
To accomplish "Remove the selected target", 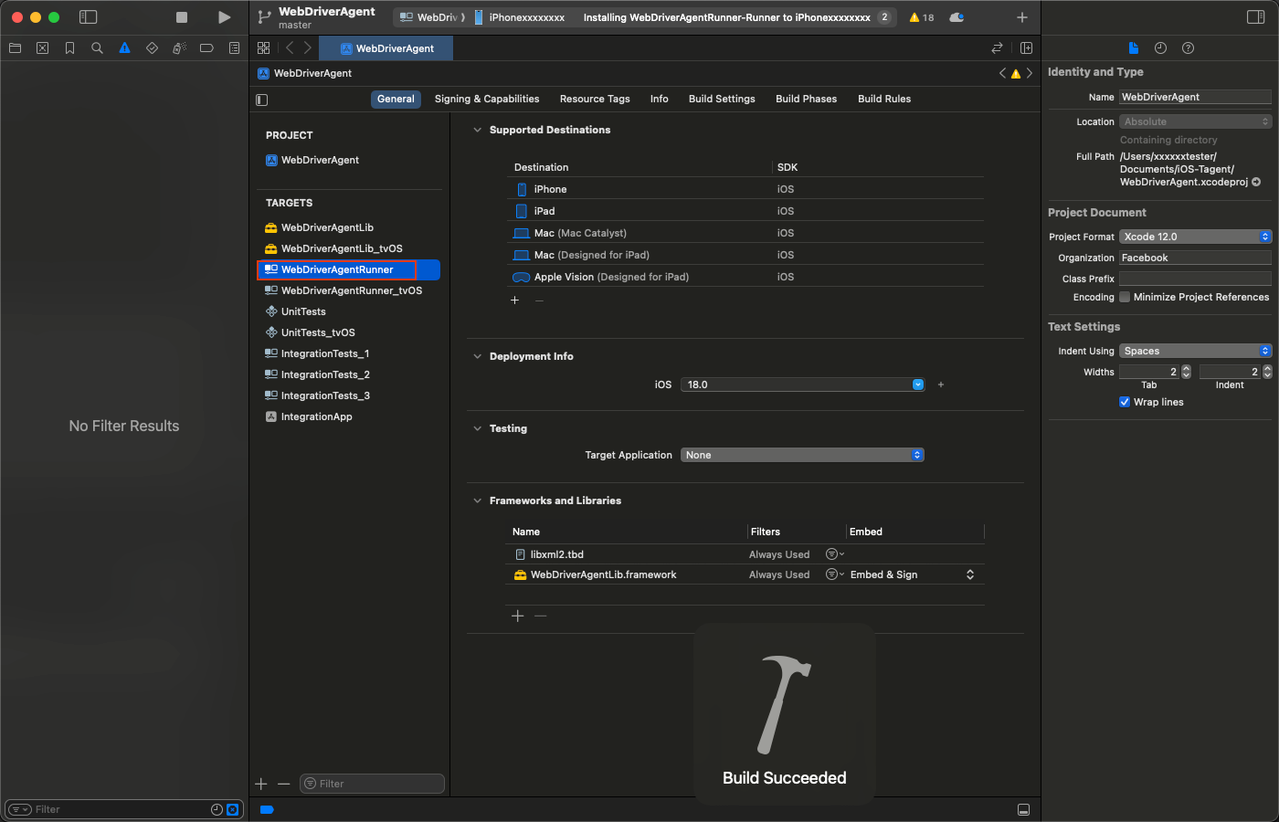I will (x=284, y=784).
